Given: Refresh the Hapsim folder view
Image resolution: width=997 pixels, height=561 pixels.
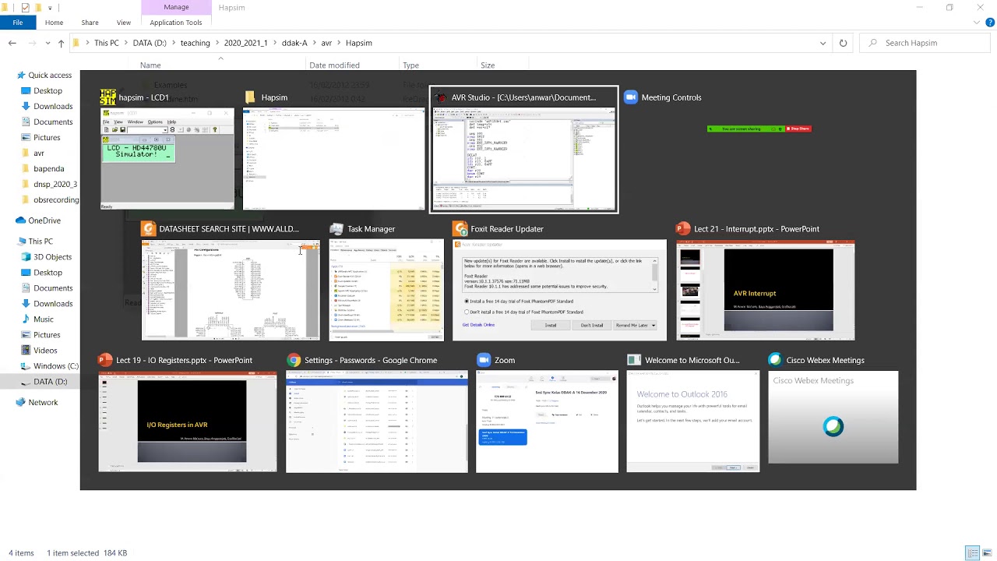Looking at the screenshot, I should (843, 43).
